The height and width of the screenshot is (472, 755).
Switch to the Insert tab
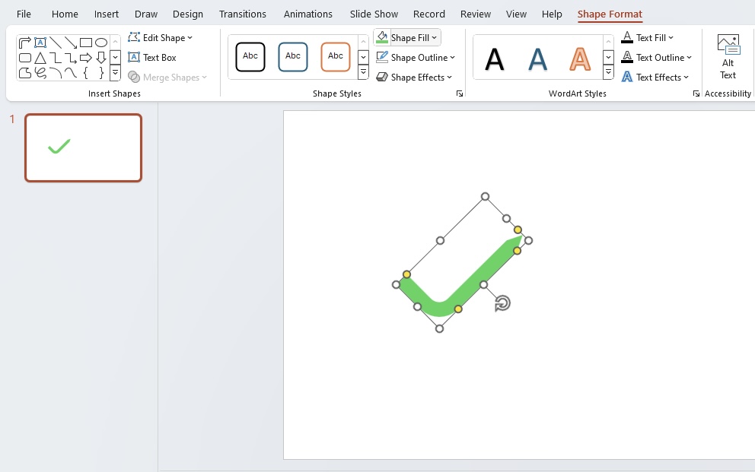click(107, 14)
